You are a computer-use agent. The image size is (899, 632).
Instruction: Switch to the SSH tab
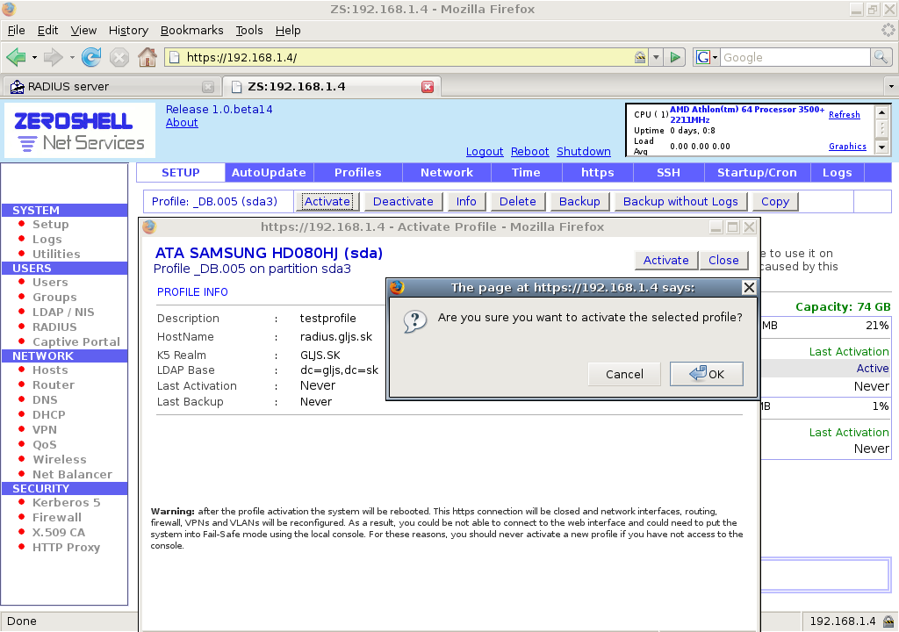668,173
